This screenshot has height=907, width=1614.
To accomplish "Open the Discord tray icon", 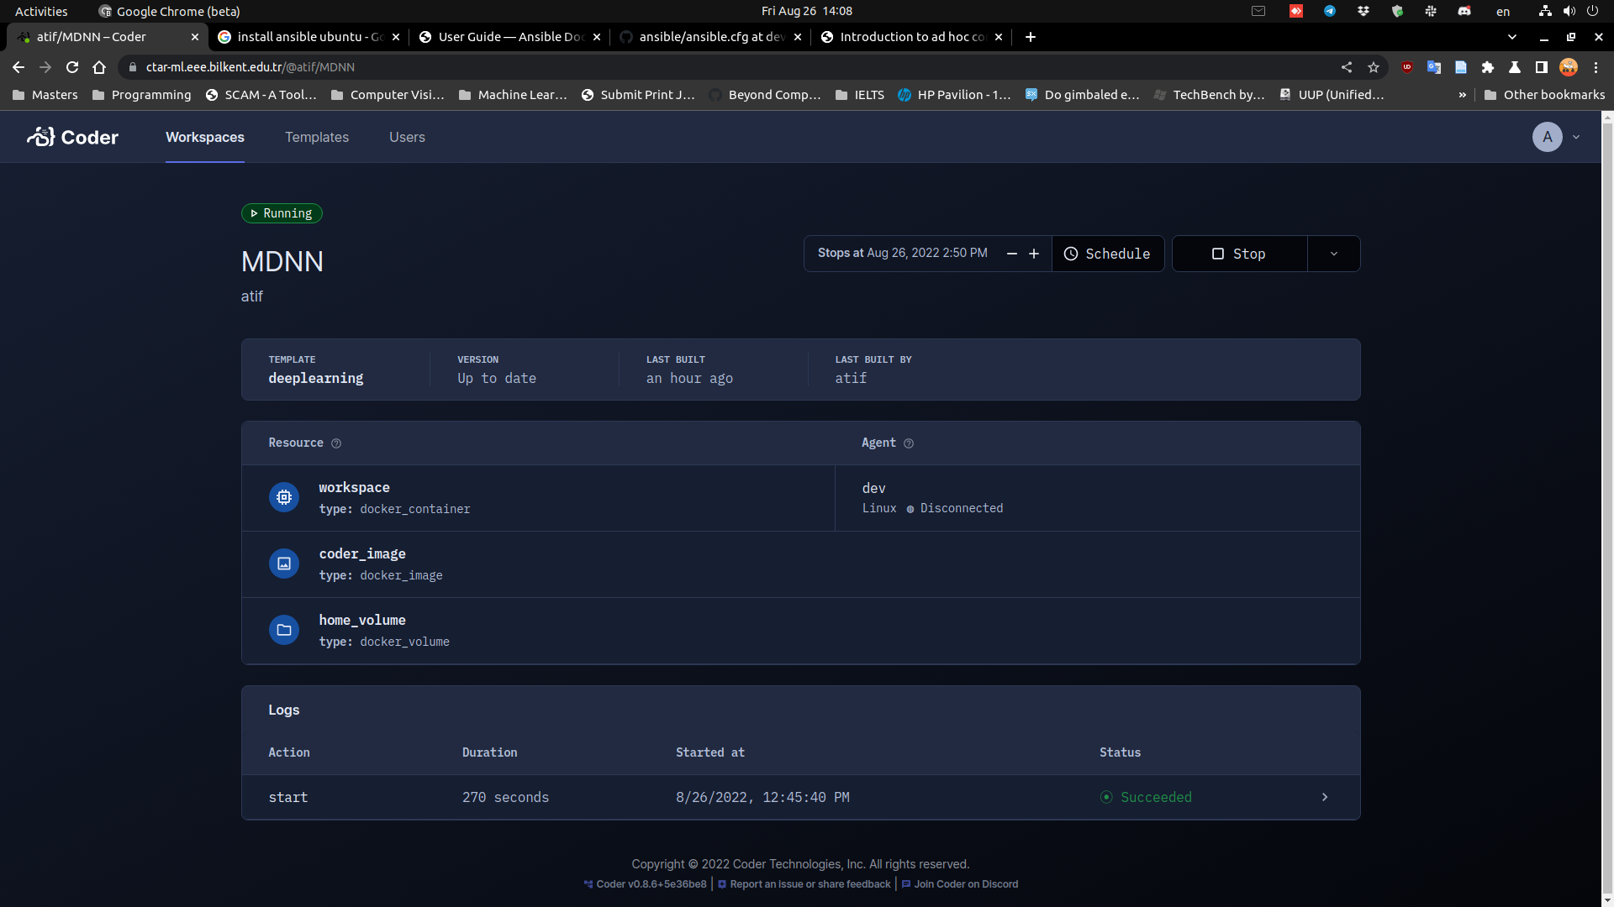I will 1464,11.
